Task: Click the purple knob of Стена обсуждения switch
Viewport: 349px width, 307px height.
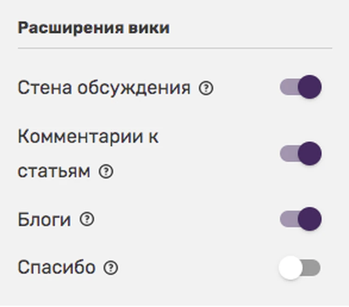Action: pyautogui.click(x=309, y=87)
